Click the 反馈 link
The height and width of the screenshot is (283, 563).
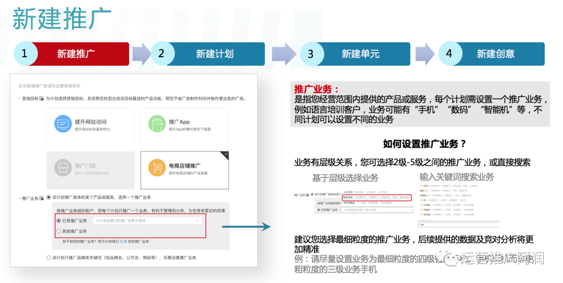point(124,241)
